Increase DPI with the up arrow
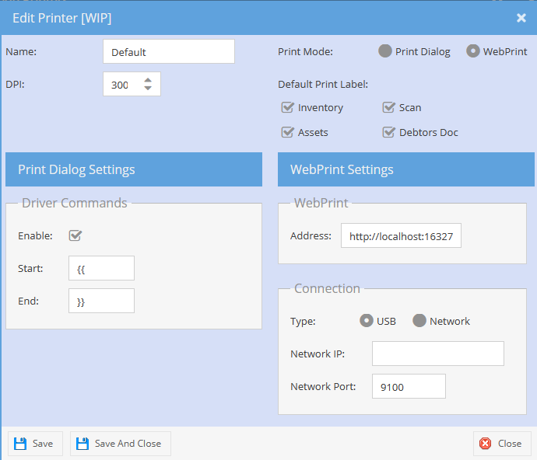 point(148,80)
